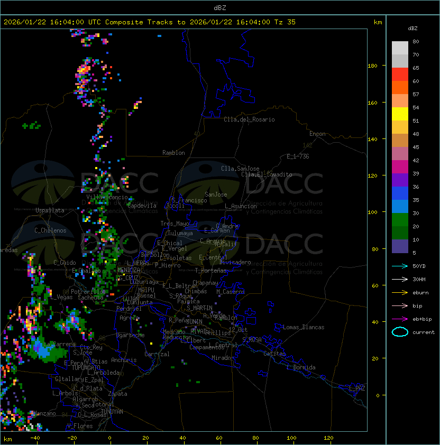The height and width of the screenshot is (445, 440).
Task: Click the 'Clla.SanJose' map label
Action: click(x=240, y=169)
